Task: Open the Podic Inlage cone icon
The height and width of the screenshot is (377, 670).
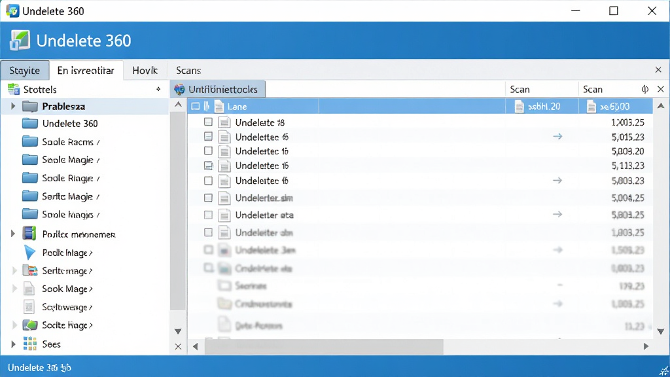Action: pos(29,253)
